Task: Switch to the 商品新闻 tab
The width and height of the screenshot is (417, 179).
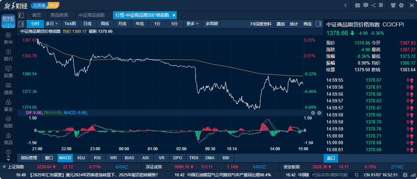Action: click(59, 15)
